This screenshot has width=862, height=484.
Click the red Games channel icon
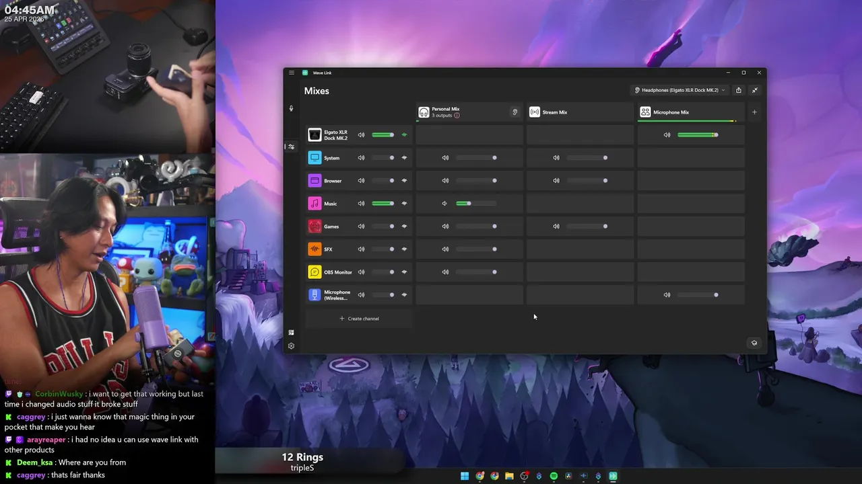pos(314,227)
